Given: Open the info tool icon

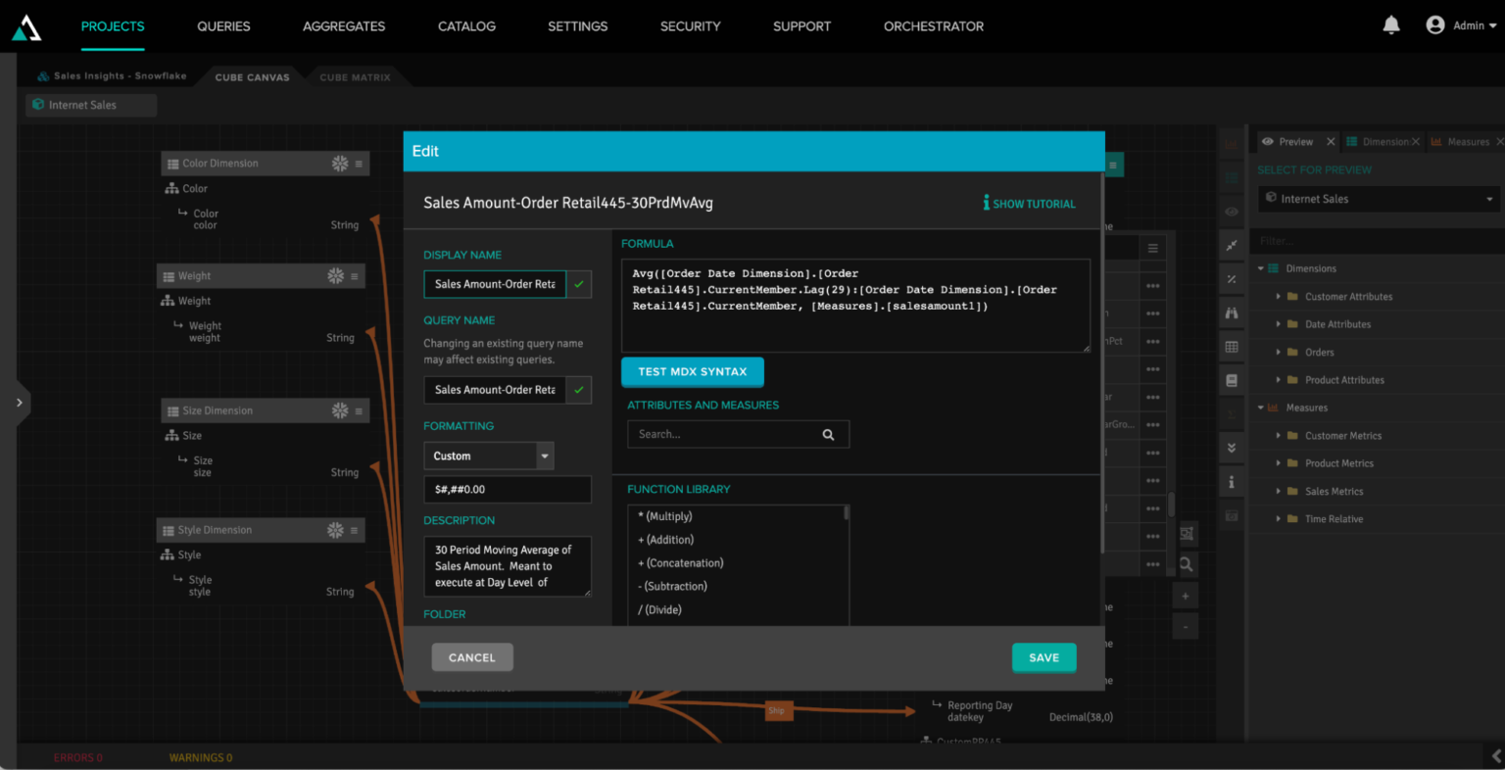Looking at the screenshot, I should pyautogui.click(x=1232, y=482).
